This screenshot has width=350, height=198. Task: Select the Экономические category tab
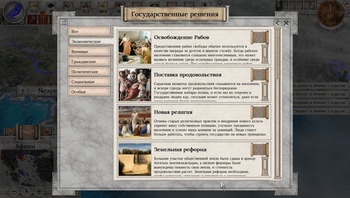point(89,42)
